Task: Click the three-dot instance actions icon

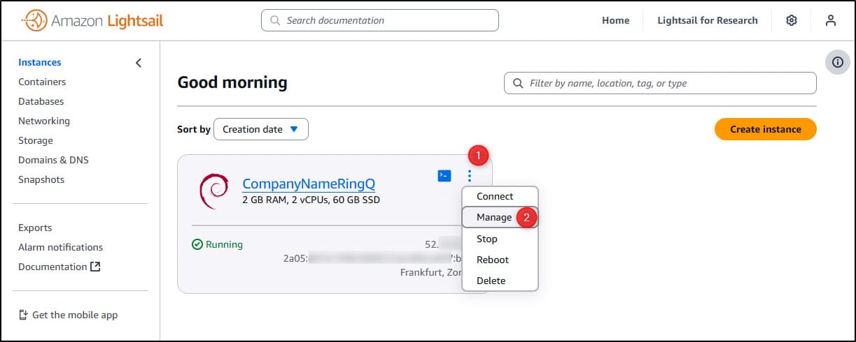Action: (470, 176)
